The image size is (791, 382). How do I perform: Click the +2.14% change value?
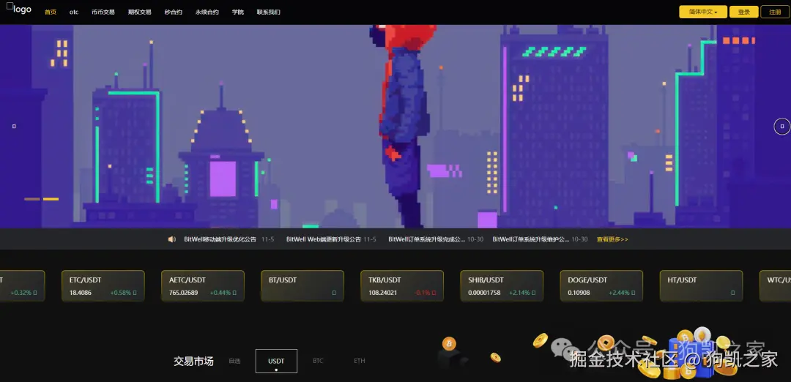(519, 293)
